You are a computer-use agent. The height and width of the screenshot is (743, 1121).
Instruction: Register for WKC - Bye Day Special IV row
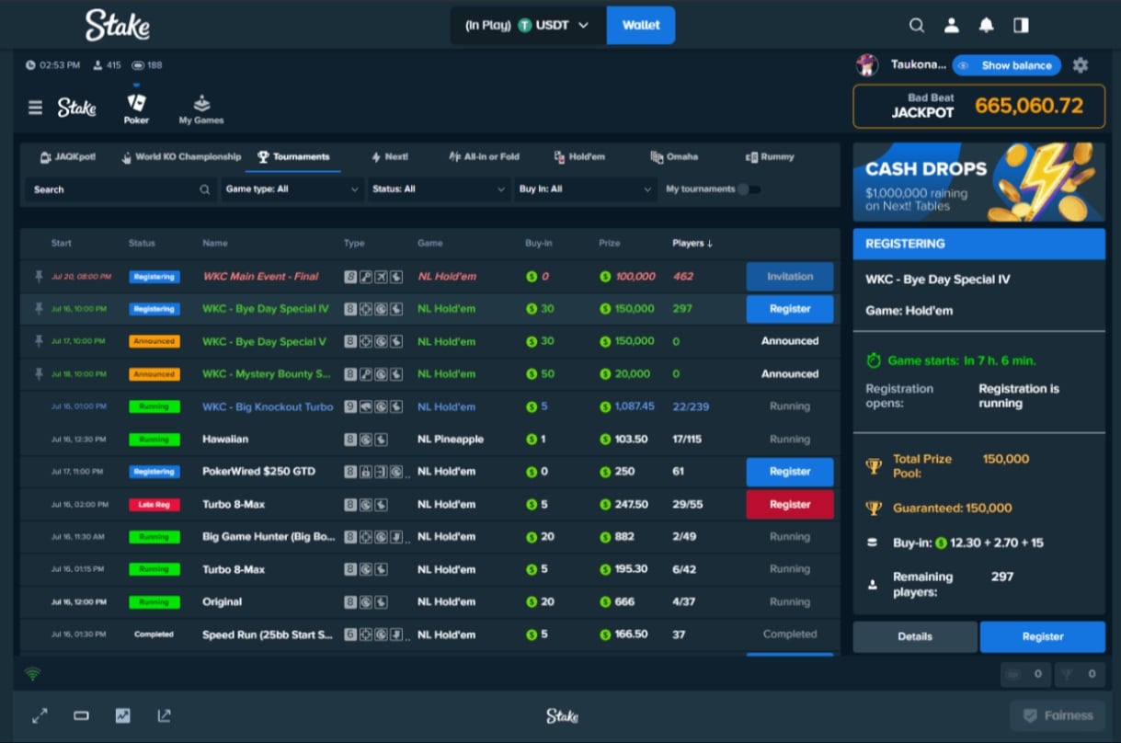pos(790,309)
